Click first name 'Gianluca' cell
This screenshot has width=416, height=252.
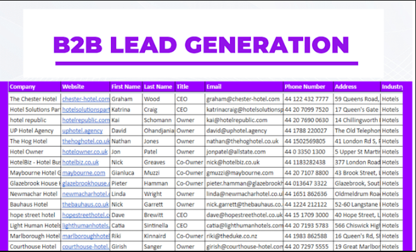pos(126,173)
